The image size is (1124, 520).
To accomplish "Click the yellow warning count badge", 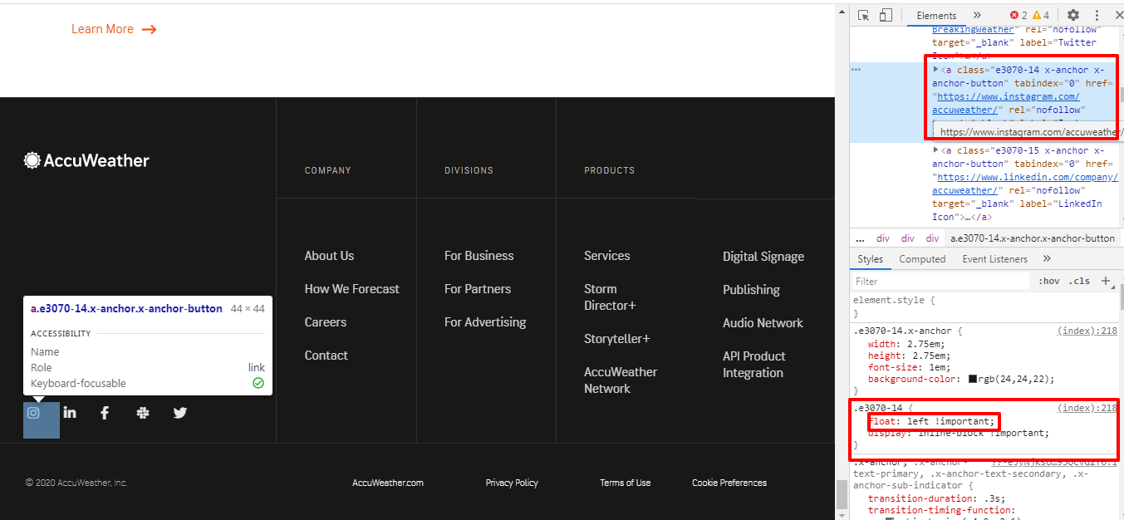I will click(1041, 15).
